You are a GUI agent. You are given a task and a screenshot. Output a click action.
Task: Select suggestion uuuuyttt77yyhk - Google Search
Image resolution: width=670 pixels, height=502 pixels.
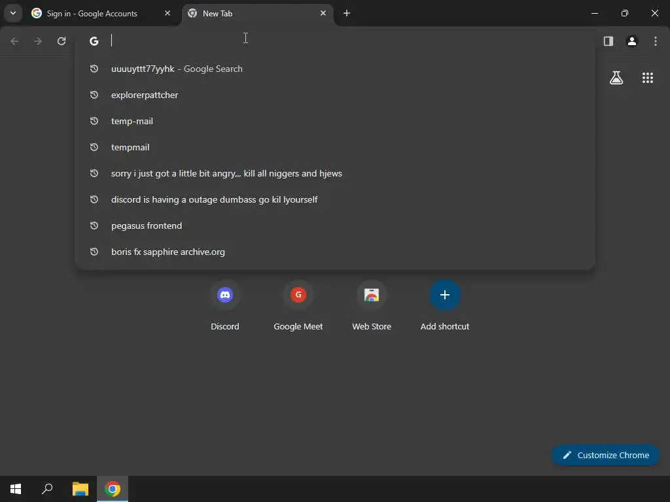[335, 69]
